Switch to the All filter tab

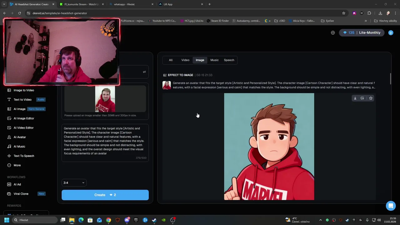click(x=171, y=60)
